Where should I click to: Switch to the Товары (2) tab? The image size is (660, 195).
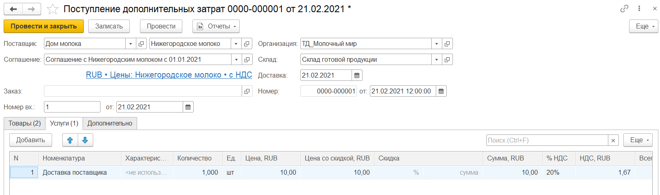(24, 123)
